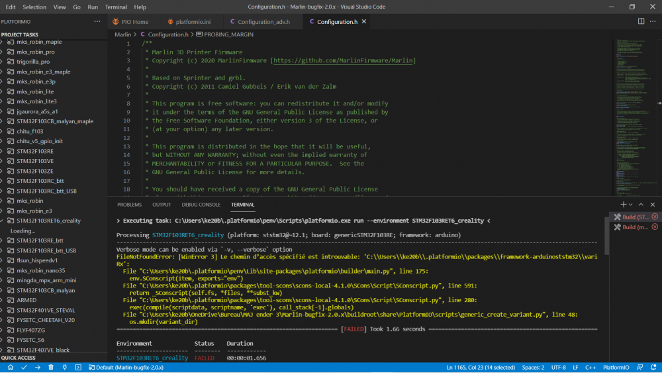Expand the chitu_f103 task

click(2, 131)
